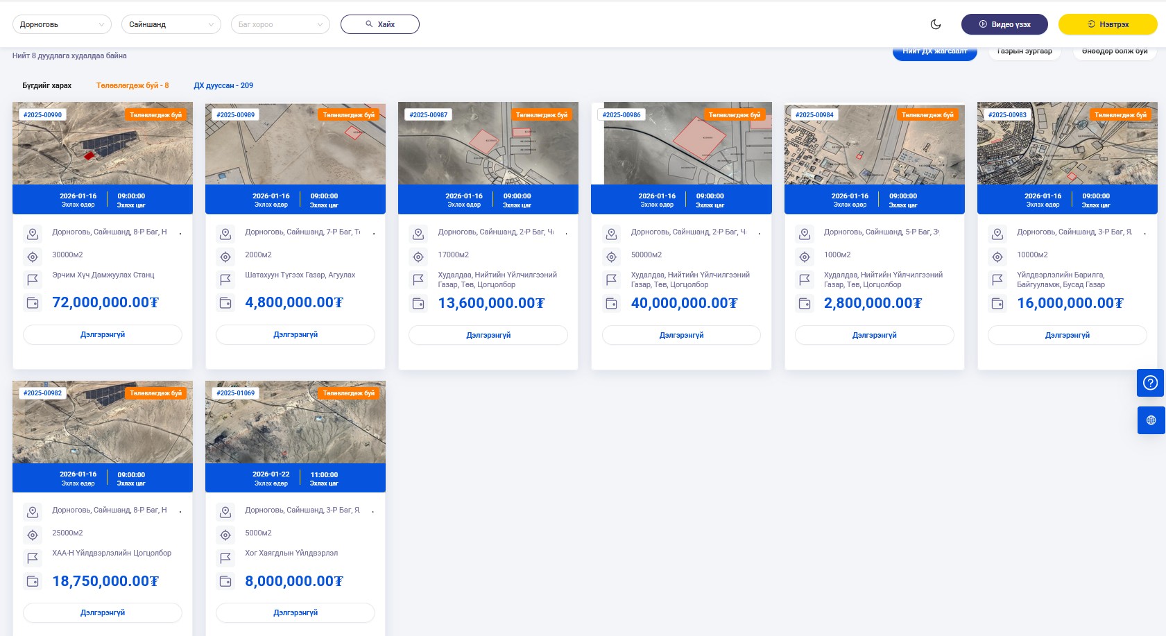
Task: Select the ДХ дууссан - 209 tab
Action: 223,86
